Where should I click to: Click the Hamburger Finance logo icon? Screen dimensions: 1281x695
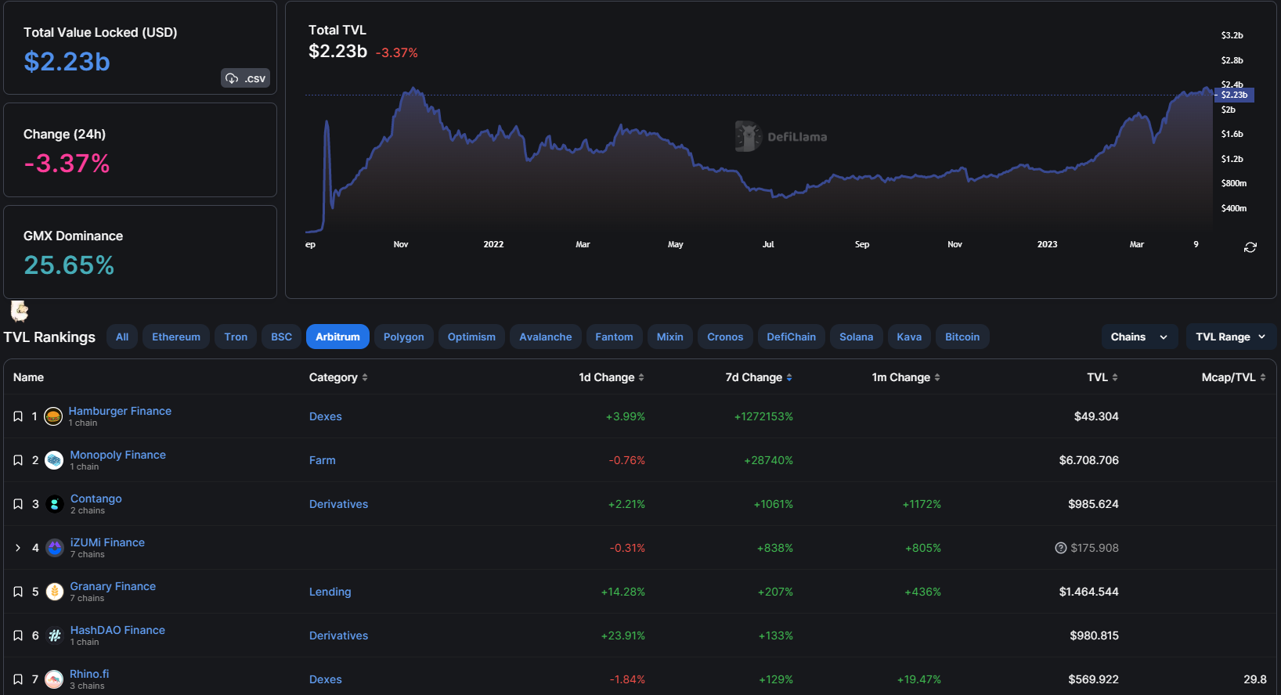point(53,416)
